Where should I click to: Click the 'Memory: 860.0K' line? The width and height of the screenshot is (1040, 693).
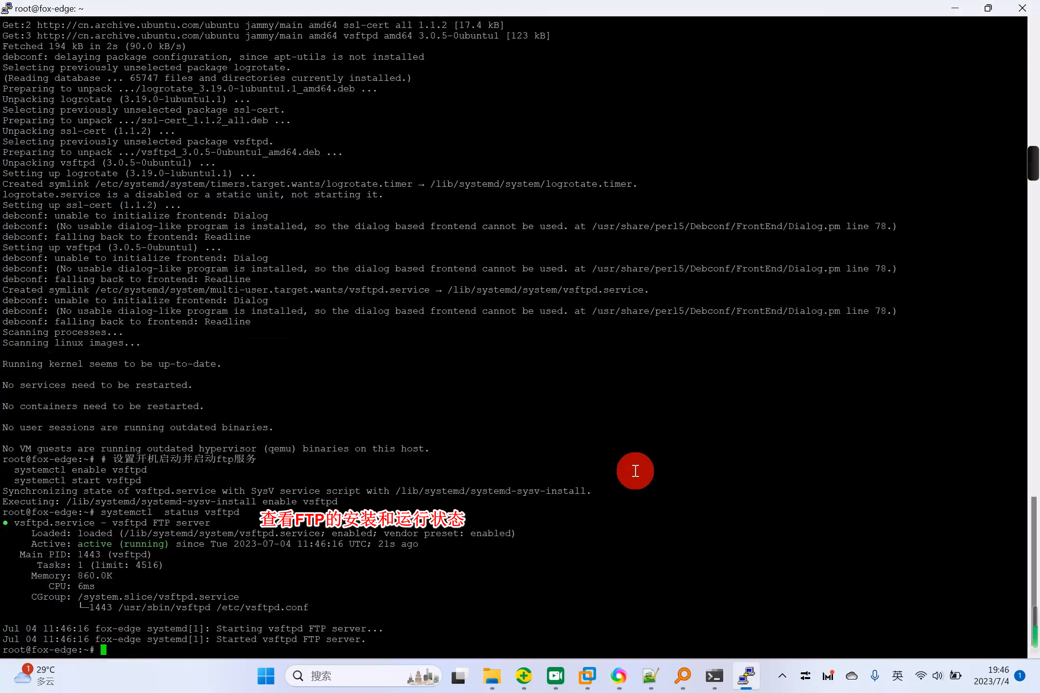click(x=72, y=576)
